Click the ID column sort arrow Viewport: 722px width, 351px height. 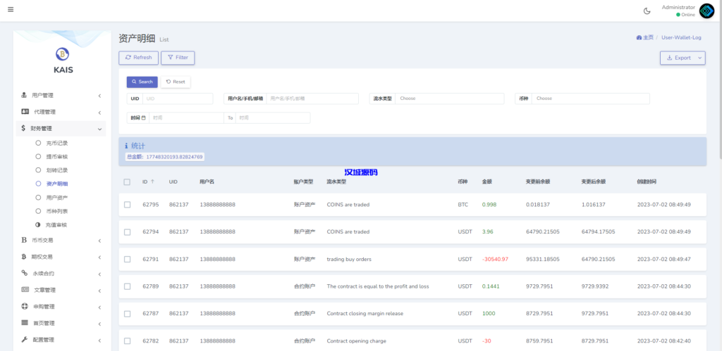pos(153,181)
